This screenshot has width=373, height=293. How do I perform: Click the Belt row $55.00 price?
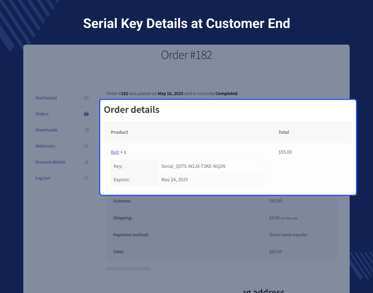coord(285,152)
